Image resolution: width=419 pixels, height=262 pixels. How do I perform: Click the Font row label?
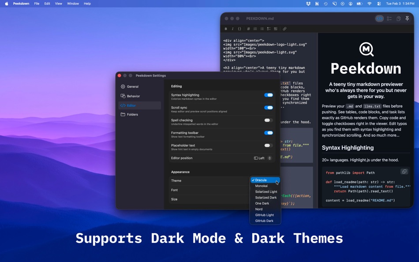174,190
